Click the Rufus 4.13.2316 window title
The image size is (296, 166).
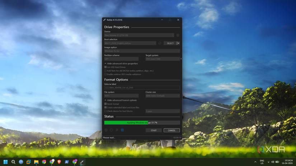pos(114,20)
